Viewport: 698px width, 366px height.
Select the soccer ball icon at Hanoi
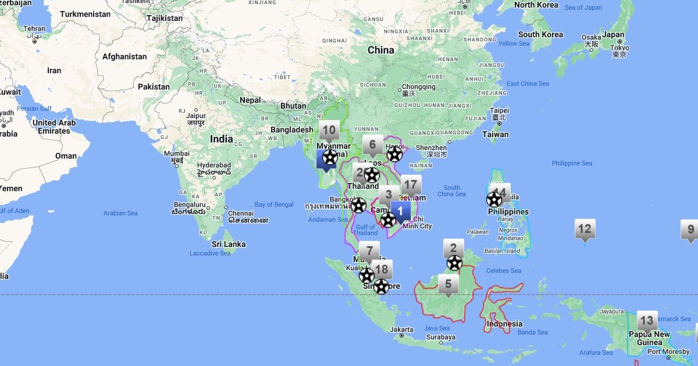[x=394, y=154]
